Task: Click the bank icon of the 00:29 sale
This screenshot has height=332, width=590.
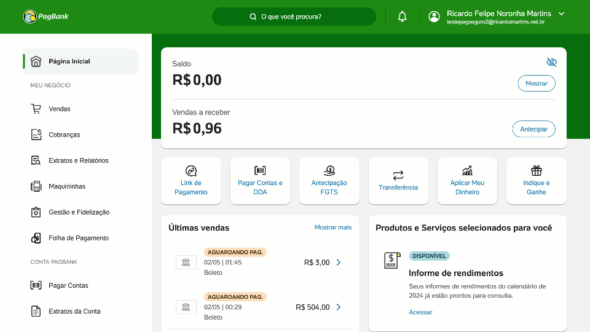Action: 186,307
